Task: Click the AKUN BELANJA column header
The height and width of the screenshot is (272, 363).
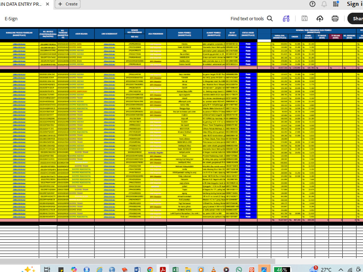Action: 81,34
